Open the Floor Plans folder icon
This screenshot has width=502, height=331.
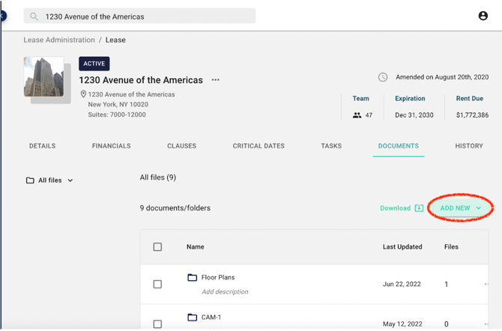point(193,278)
